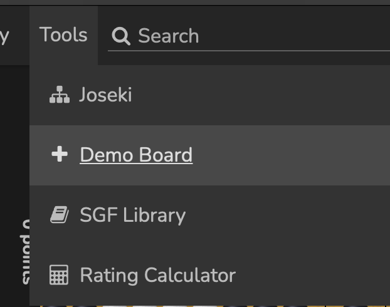Choose the SGF Library label
This screenshot has height=307, width=390.
[132, 216]
